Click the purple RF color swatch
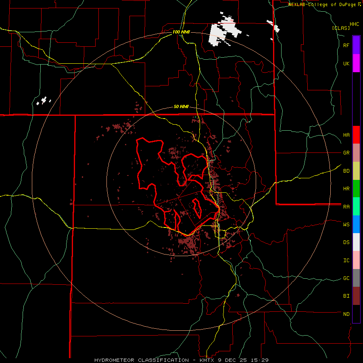The width and height of the screenshot is (363, 363). tap(356, 45)
